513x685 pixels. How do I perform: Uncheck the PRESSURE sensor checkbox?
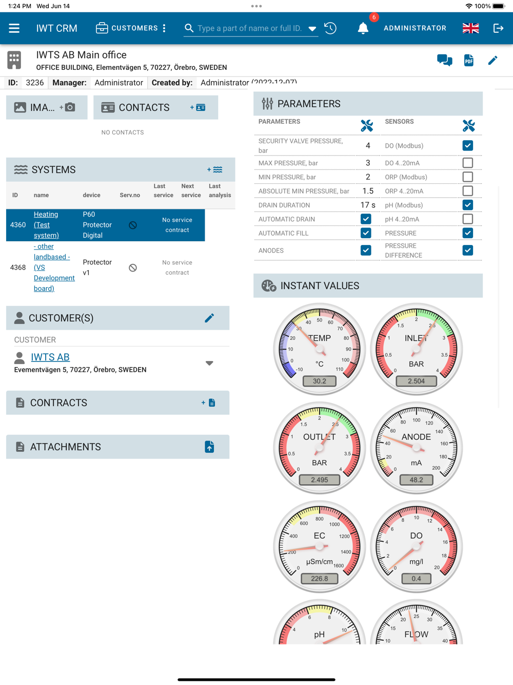pos(468,233)
